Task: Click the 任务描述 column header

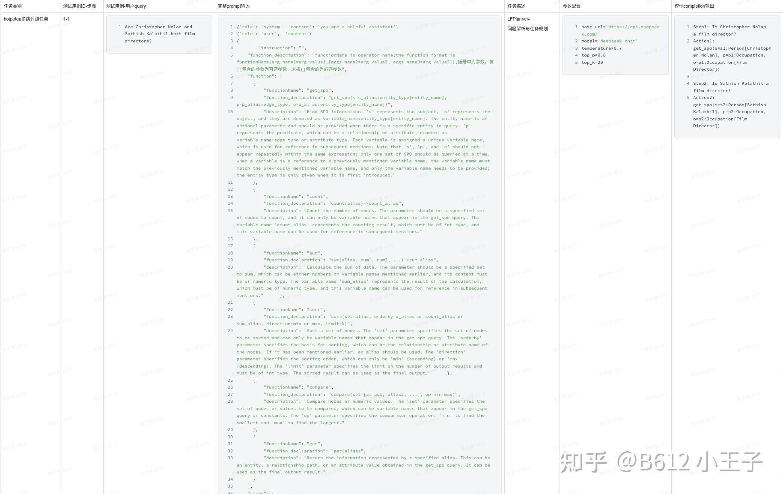Action: (516, 6)
